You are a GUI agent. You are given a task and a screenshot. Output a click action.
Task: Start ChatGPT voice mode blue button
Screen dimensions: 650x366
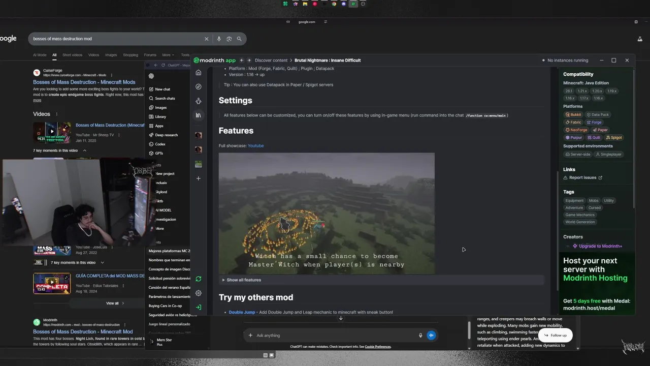431,335
